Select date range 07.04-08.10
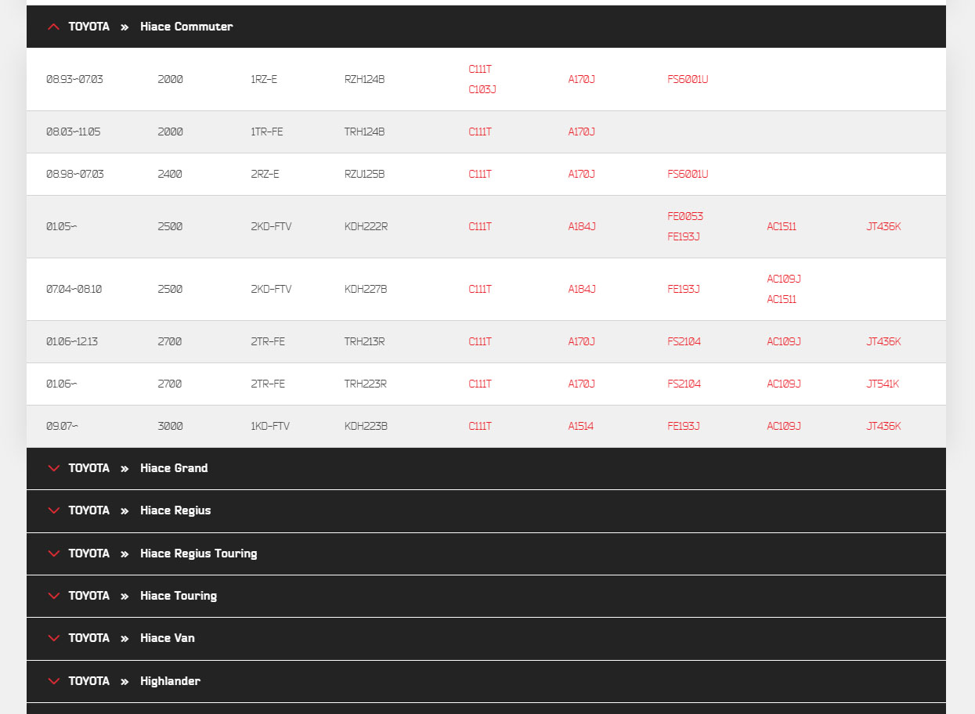 [74, 289]
